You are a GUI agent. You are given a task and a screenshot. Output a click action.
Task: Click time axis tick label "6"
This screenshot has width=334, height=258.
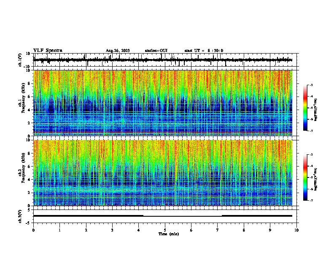191,230
